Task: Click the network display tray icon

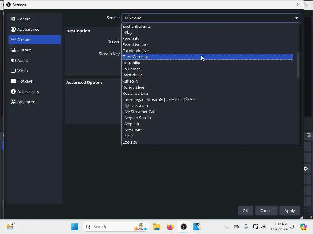Action: 256,227
